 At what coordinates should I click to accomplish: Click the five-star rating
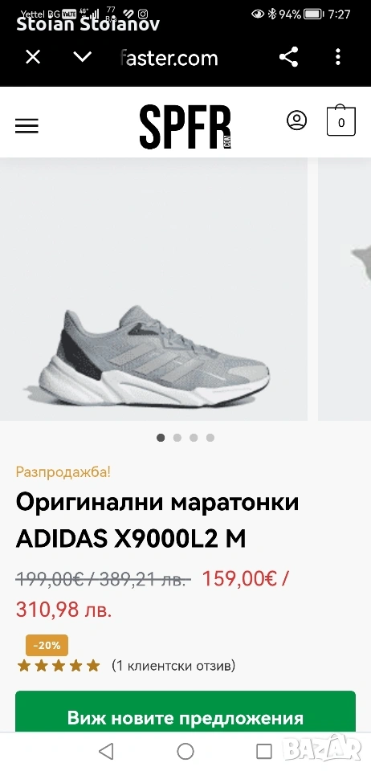[59, 667]
